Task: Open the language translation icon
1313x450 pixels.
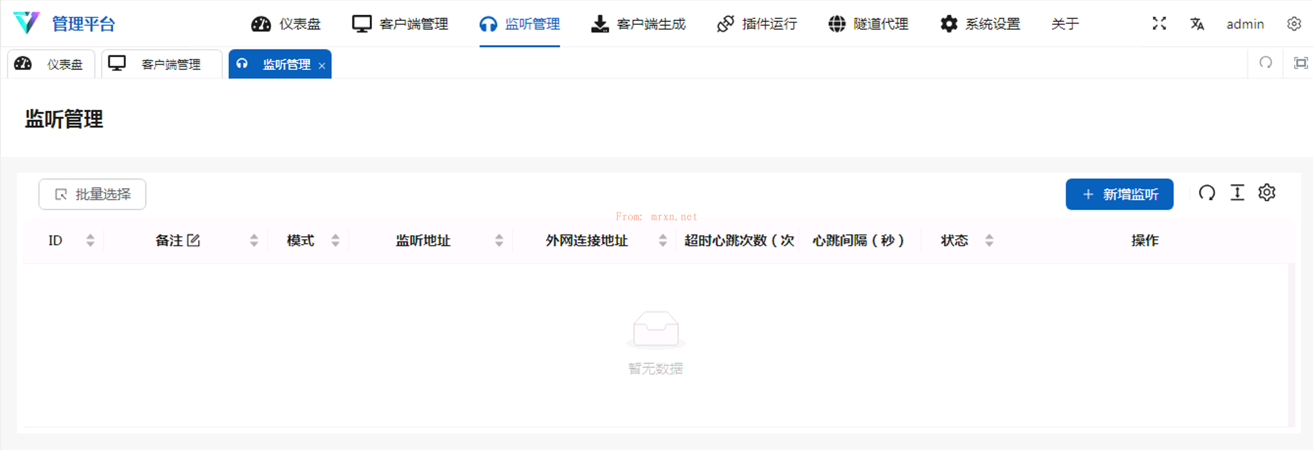Action: click(1197, 24)
